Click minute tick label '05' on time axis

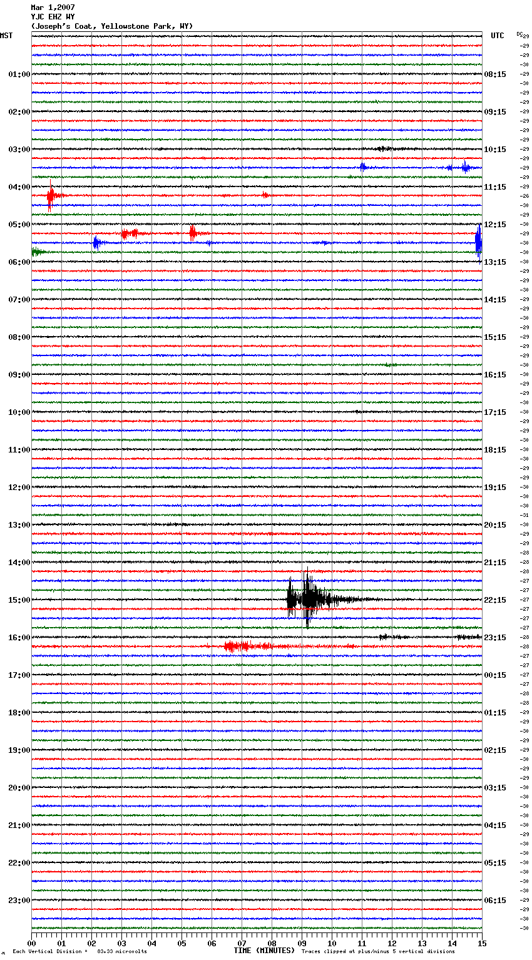[182, 943]
